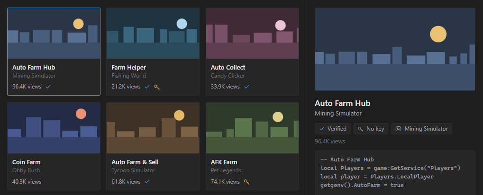This screenshot has width=483, height=195.
Task: Click the '-- Auto Farm Hub' code comment line
Action: coord(347,160)
